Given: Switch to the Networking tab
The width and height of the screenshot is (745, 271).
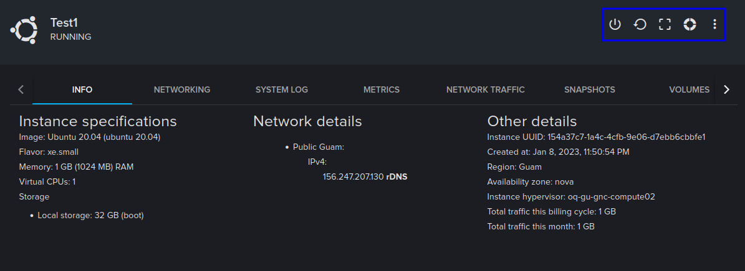Looking at the screenshot, I should 182,90.
